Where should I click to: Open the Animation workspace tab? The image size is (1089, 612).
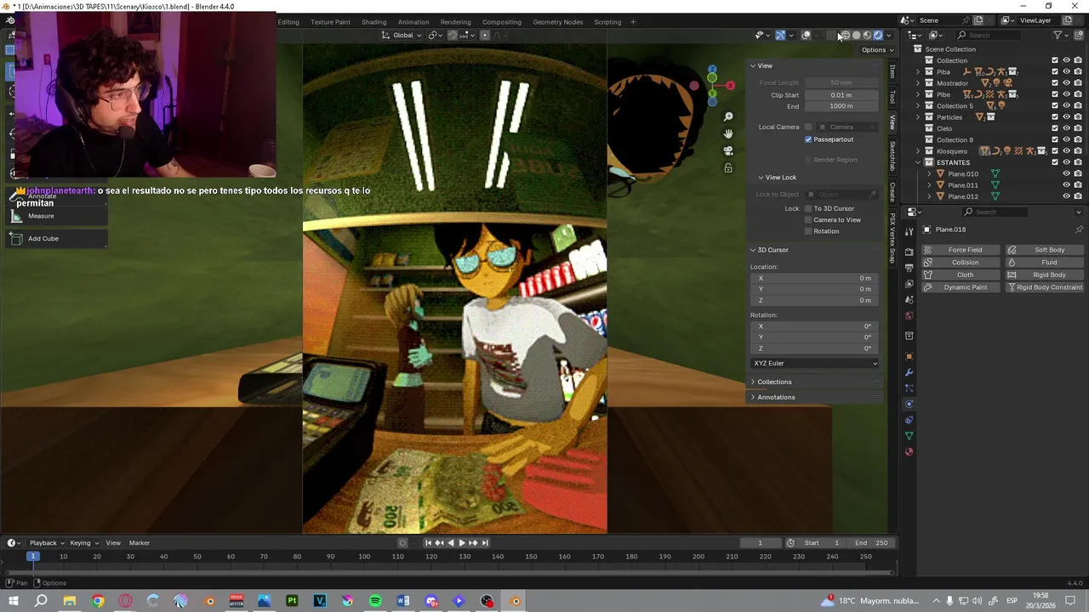pos(413,22)
